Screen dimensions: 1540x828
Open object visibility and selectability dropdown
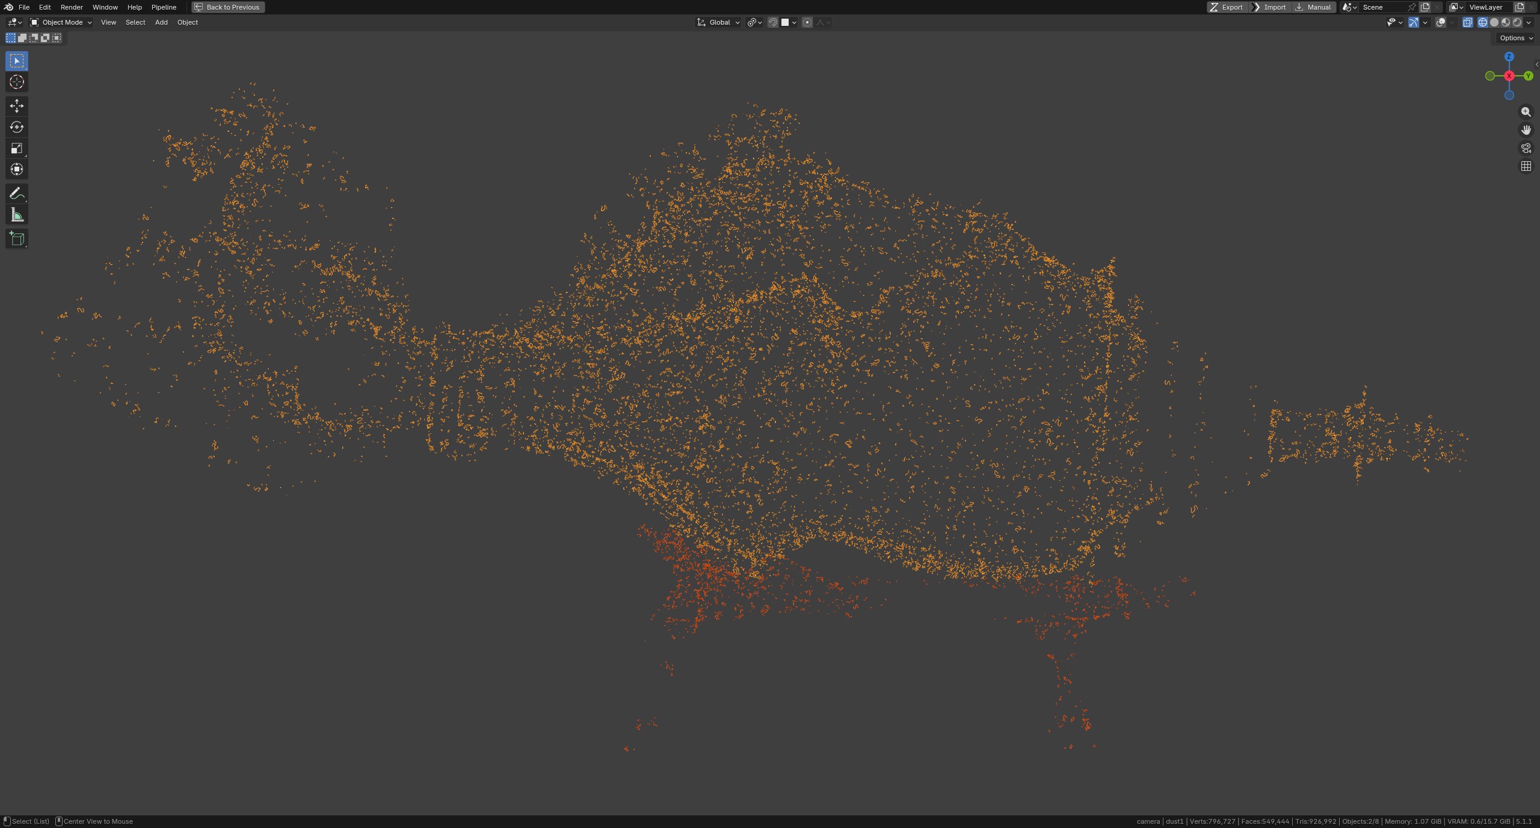pos(1394,22)
